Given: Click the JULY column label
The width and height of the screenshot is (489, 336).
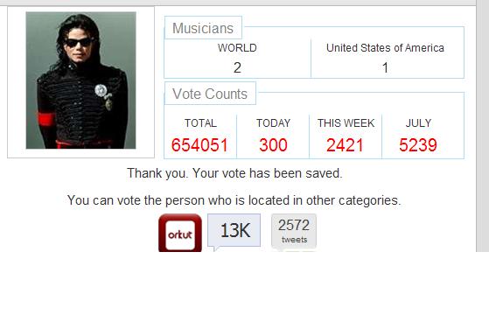Looking at the screenshot, I should coord(418,122).
